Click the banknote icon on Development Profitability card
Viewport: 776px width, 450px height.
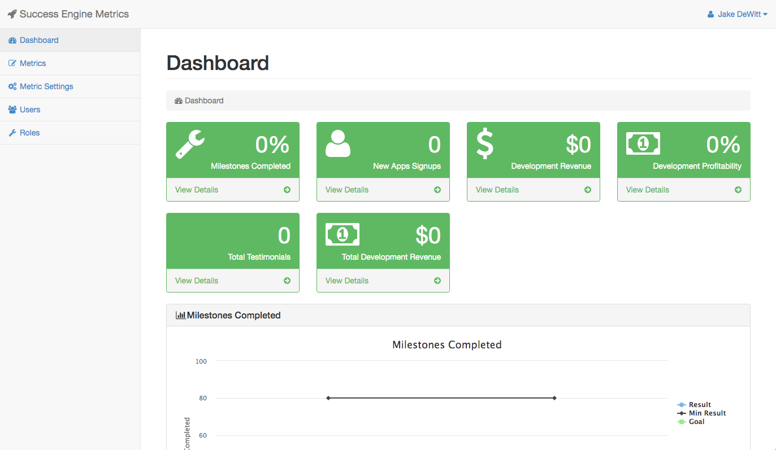(643, 143)
